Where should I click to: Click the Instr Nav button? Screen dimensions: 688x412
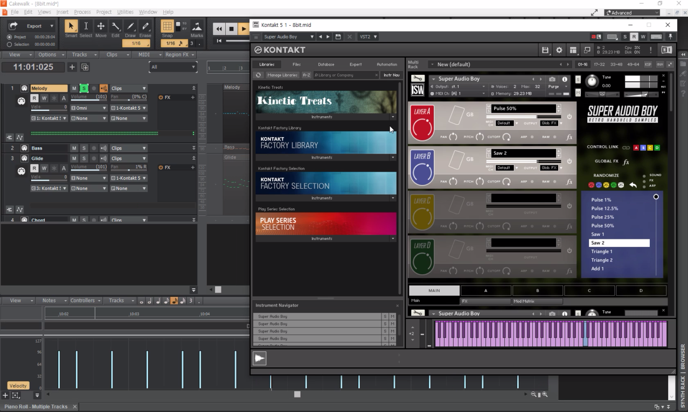(391, 75)
